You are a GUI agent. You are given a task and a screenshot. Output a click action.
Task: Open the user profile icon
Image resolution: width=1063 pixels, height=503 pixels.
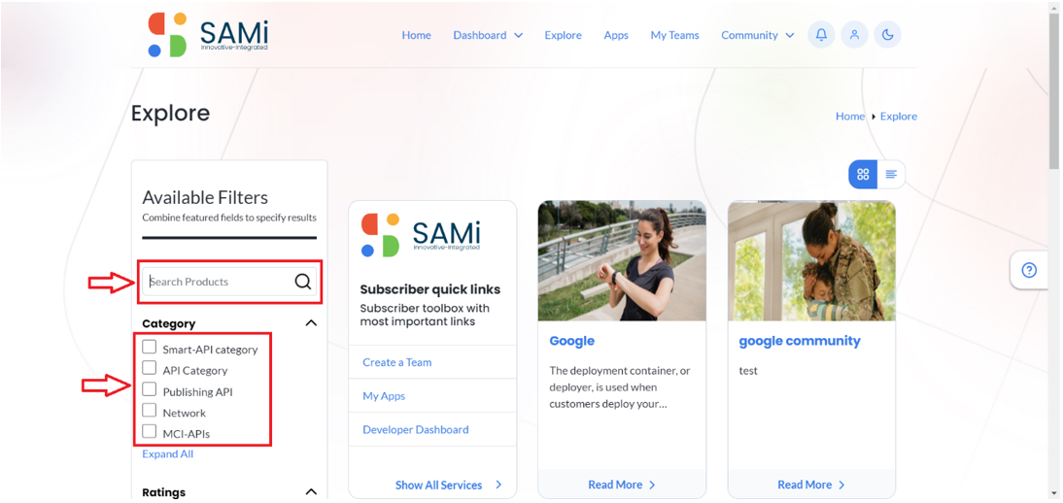coord(854,35)
